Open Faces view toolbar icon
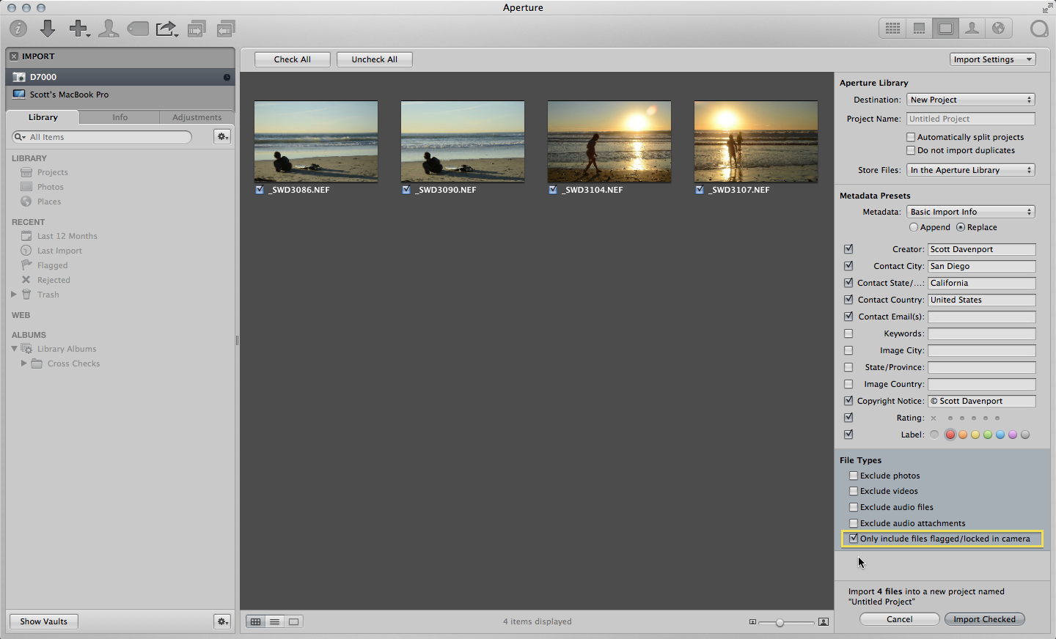Viewport: 1056px width, 639px height. [972, 29]
